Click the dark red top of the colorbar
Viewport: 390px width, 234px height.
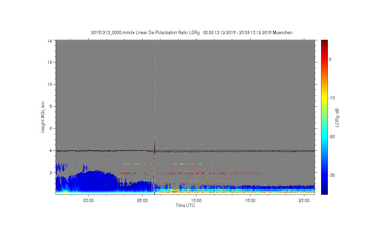324,42
